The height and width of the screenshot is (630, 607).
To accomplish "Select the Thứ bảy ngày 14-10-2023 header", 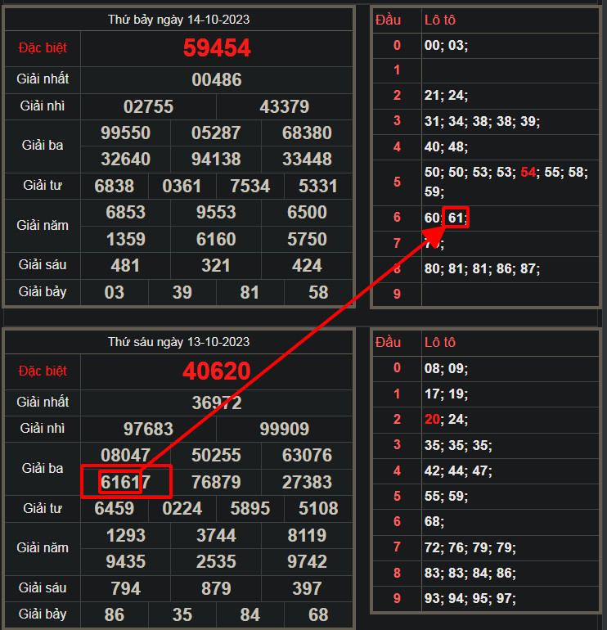I will point(179,19).
